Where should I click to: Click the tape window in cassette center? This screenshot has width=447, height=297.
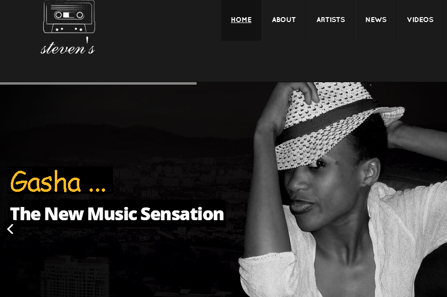click(69, 15)
